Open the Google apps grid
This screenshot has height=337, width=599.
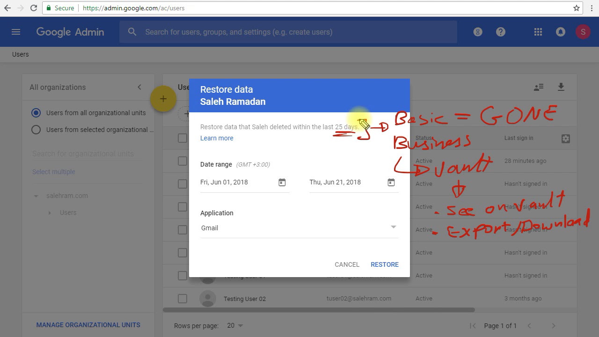pos(538,32)
